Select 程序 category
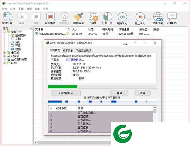190x146 pixels. [18, 46]
